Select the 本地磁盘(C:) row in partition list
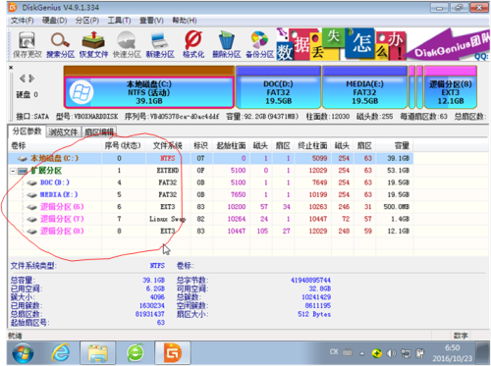The image size is (491, 366). 210,158
